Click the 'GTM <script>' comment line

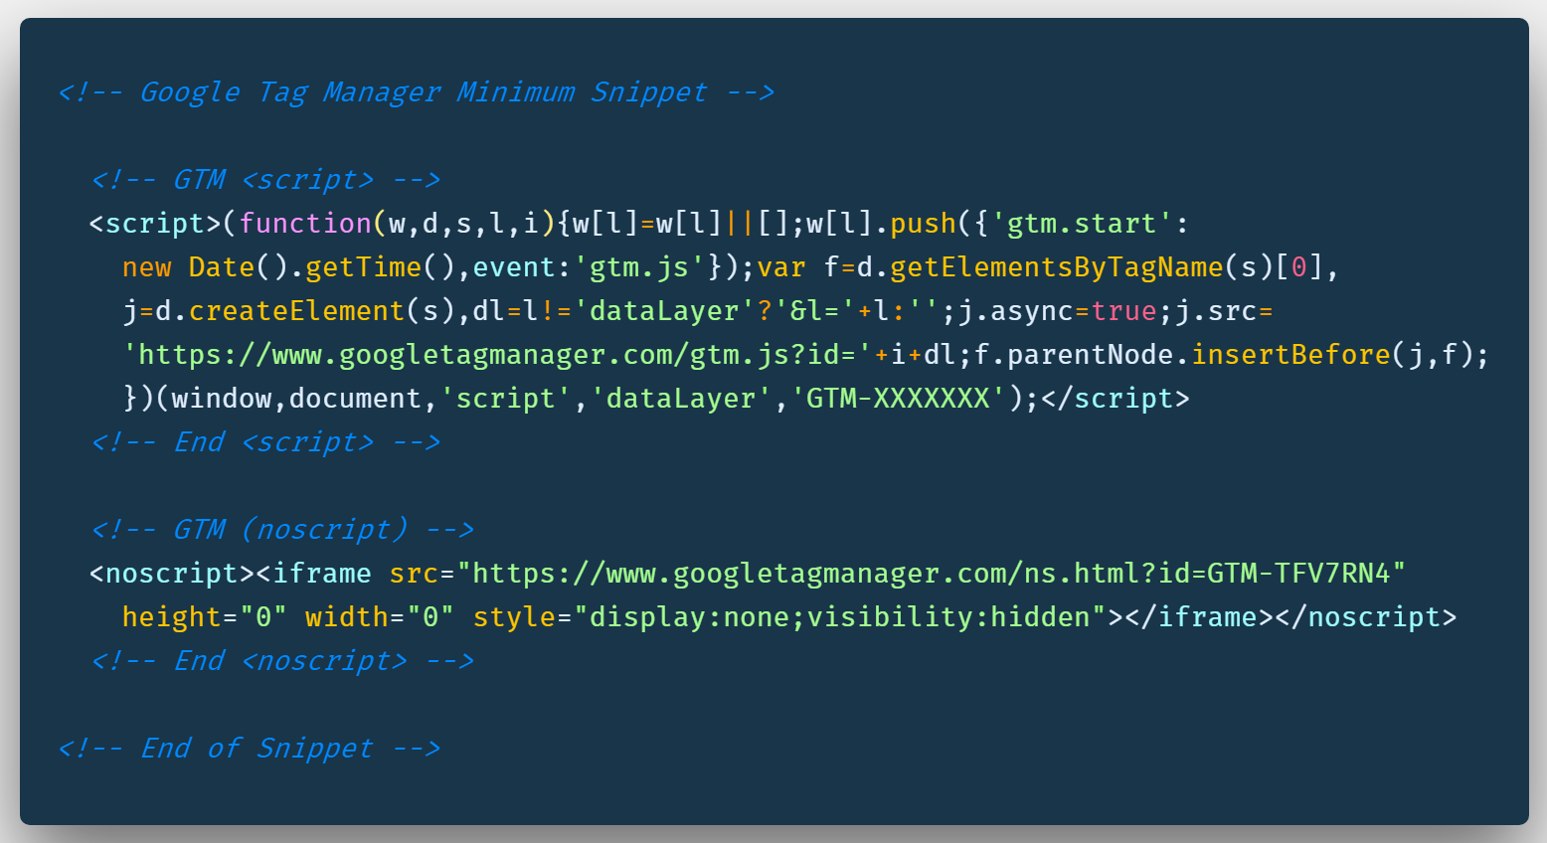[x=265, y=180]
